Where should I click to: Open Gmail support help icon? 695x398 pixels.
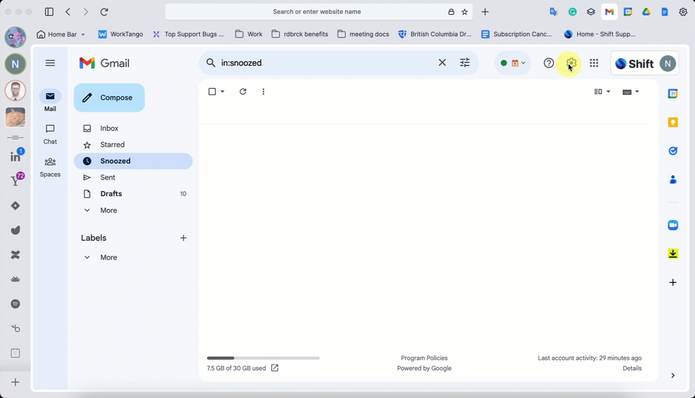coord(549,63)
